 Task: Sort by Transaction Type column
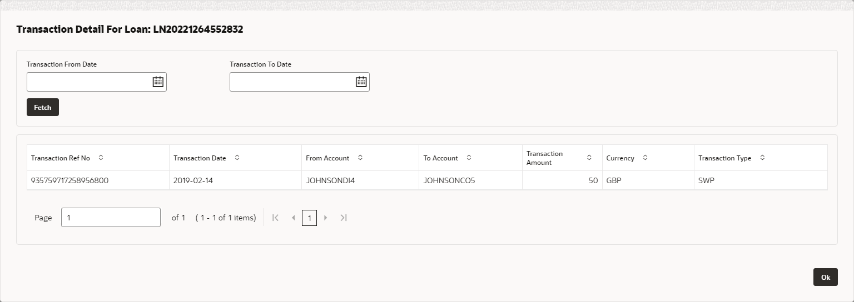(x=762, y=158)
